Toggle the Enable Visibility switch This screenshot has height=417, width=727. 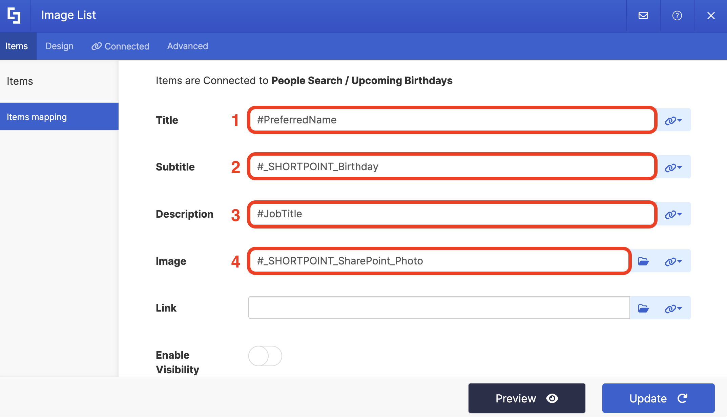click(265, 356)
